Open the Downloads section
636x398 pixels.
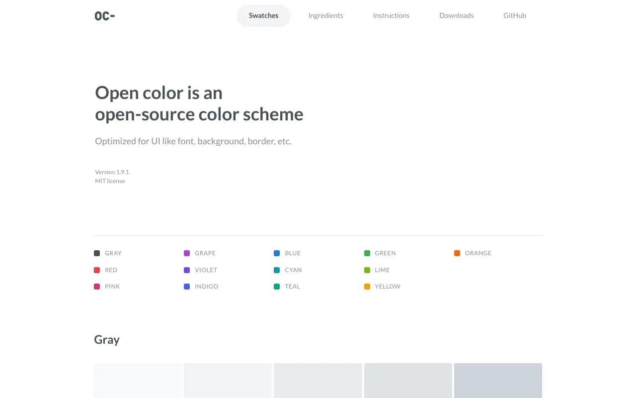pos(456,15)
